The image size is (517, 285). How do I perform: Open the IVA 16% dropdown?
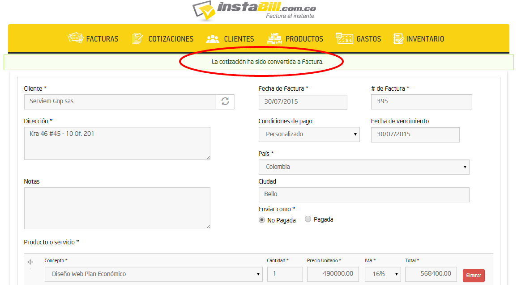coord(383,274)
